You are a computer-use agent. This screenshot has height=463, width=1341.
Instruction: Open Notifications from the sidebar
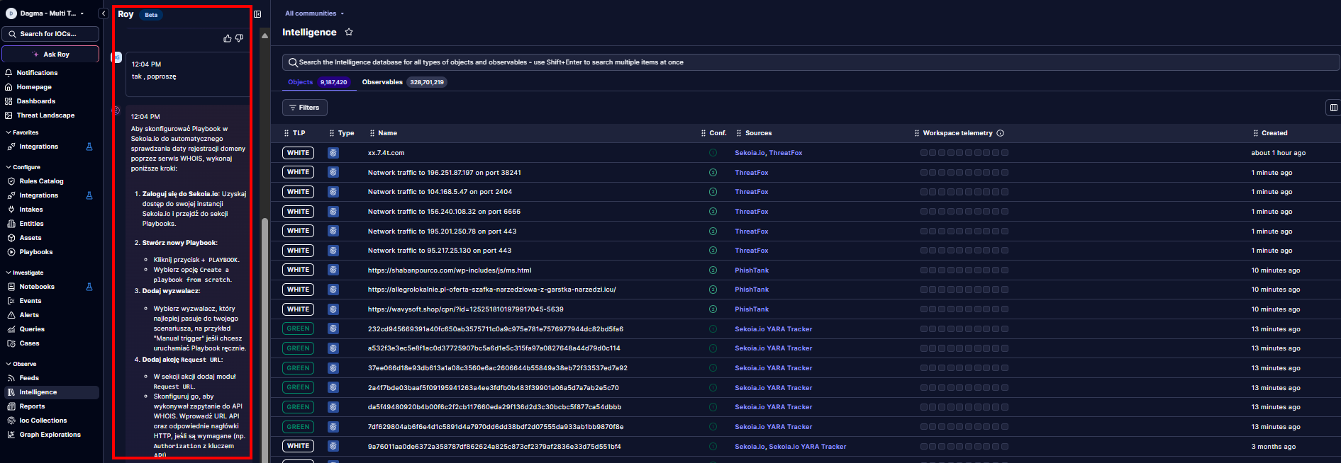tap(37, 73)
